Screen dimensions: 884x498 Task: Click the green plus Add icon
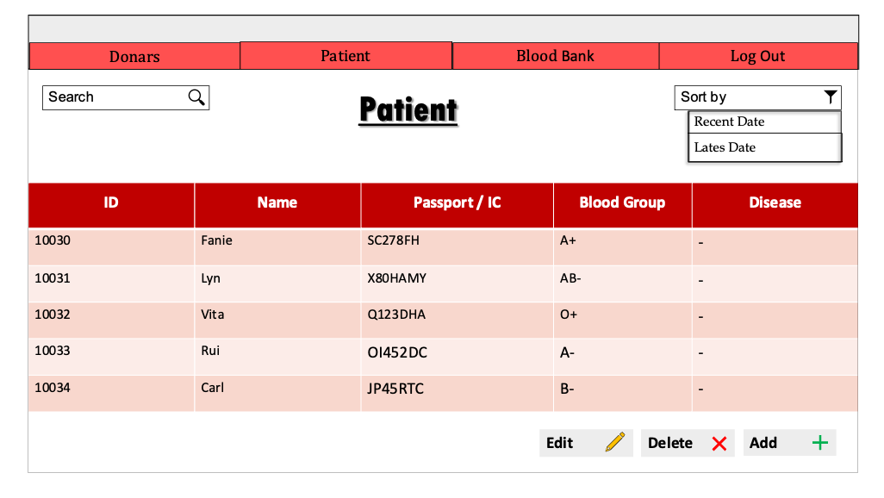pos(820,443)
